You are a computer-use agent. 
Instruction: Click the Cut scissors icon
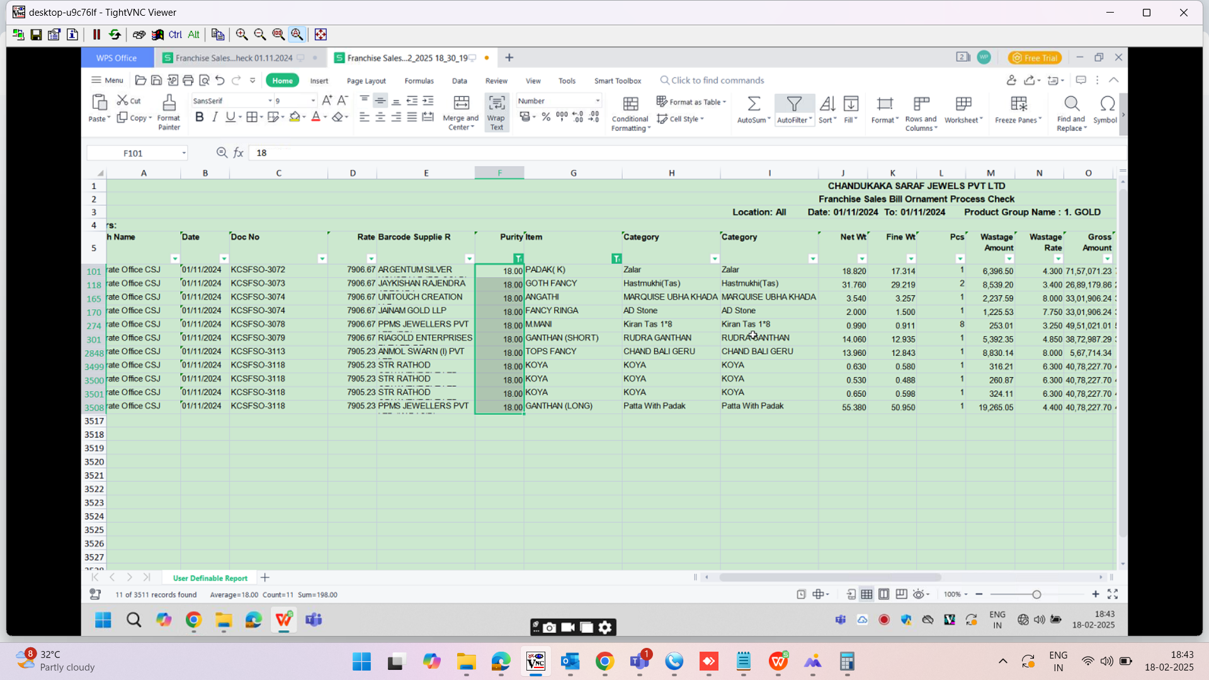click(122, 101)
